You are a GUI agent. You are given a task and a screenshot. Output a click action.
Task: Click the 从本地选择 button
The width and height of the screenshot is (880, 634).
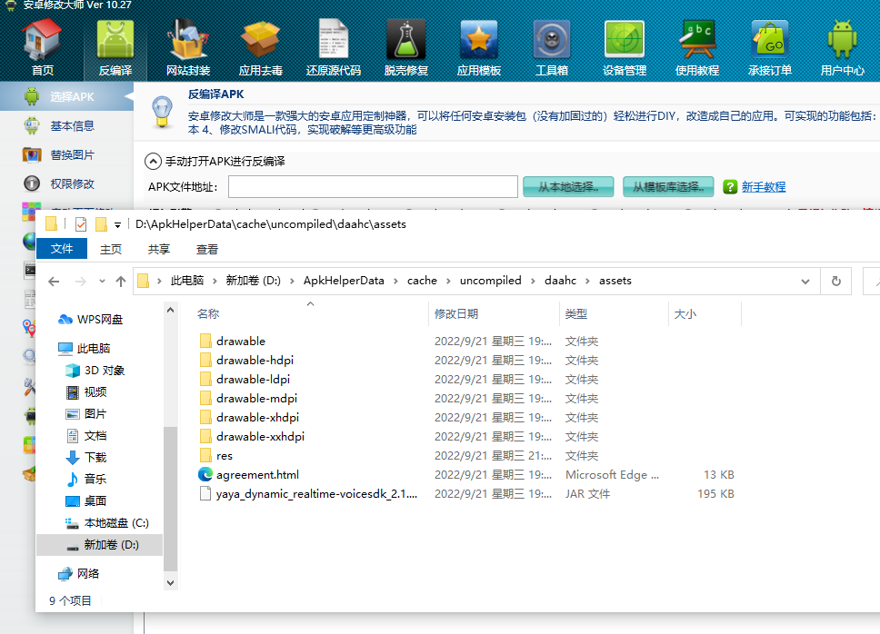coord(568,187)
